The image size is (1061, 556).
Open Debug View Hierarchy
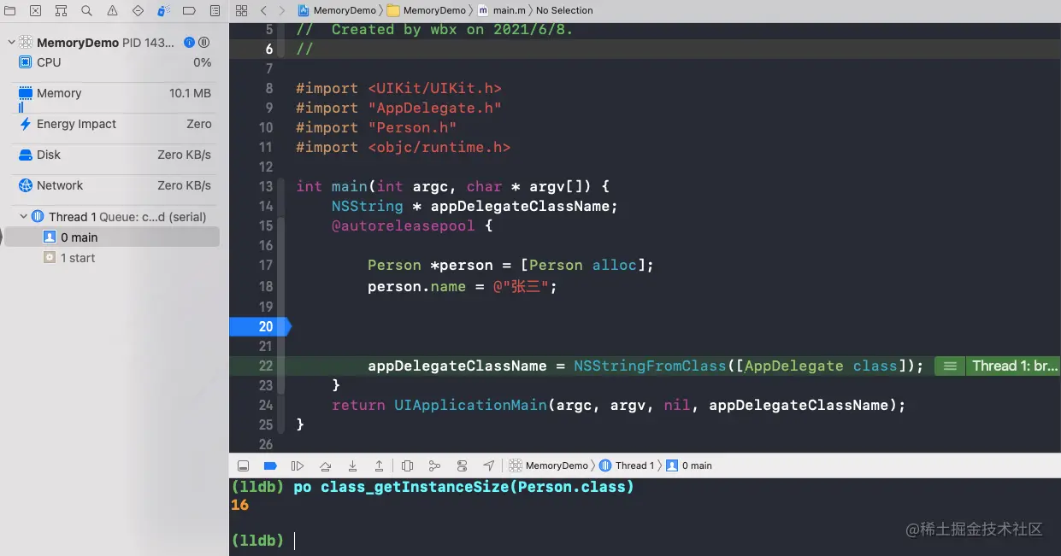[x=408, y=465]
